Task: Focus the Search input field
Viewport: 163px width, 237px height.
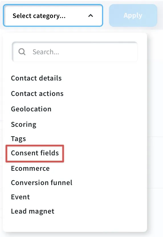Action: tap(75, 52)
